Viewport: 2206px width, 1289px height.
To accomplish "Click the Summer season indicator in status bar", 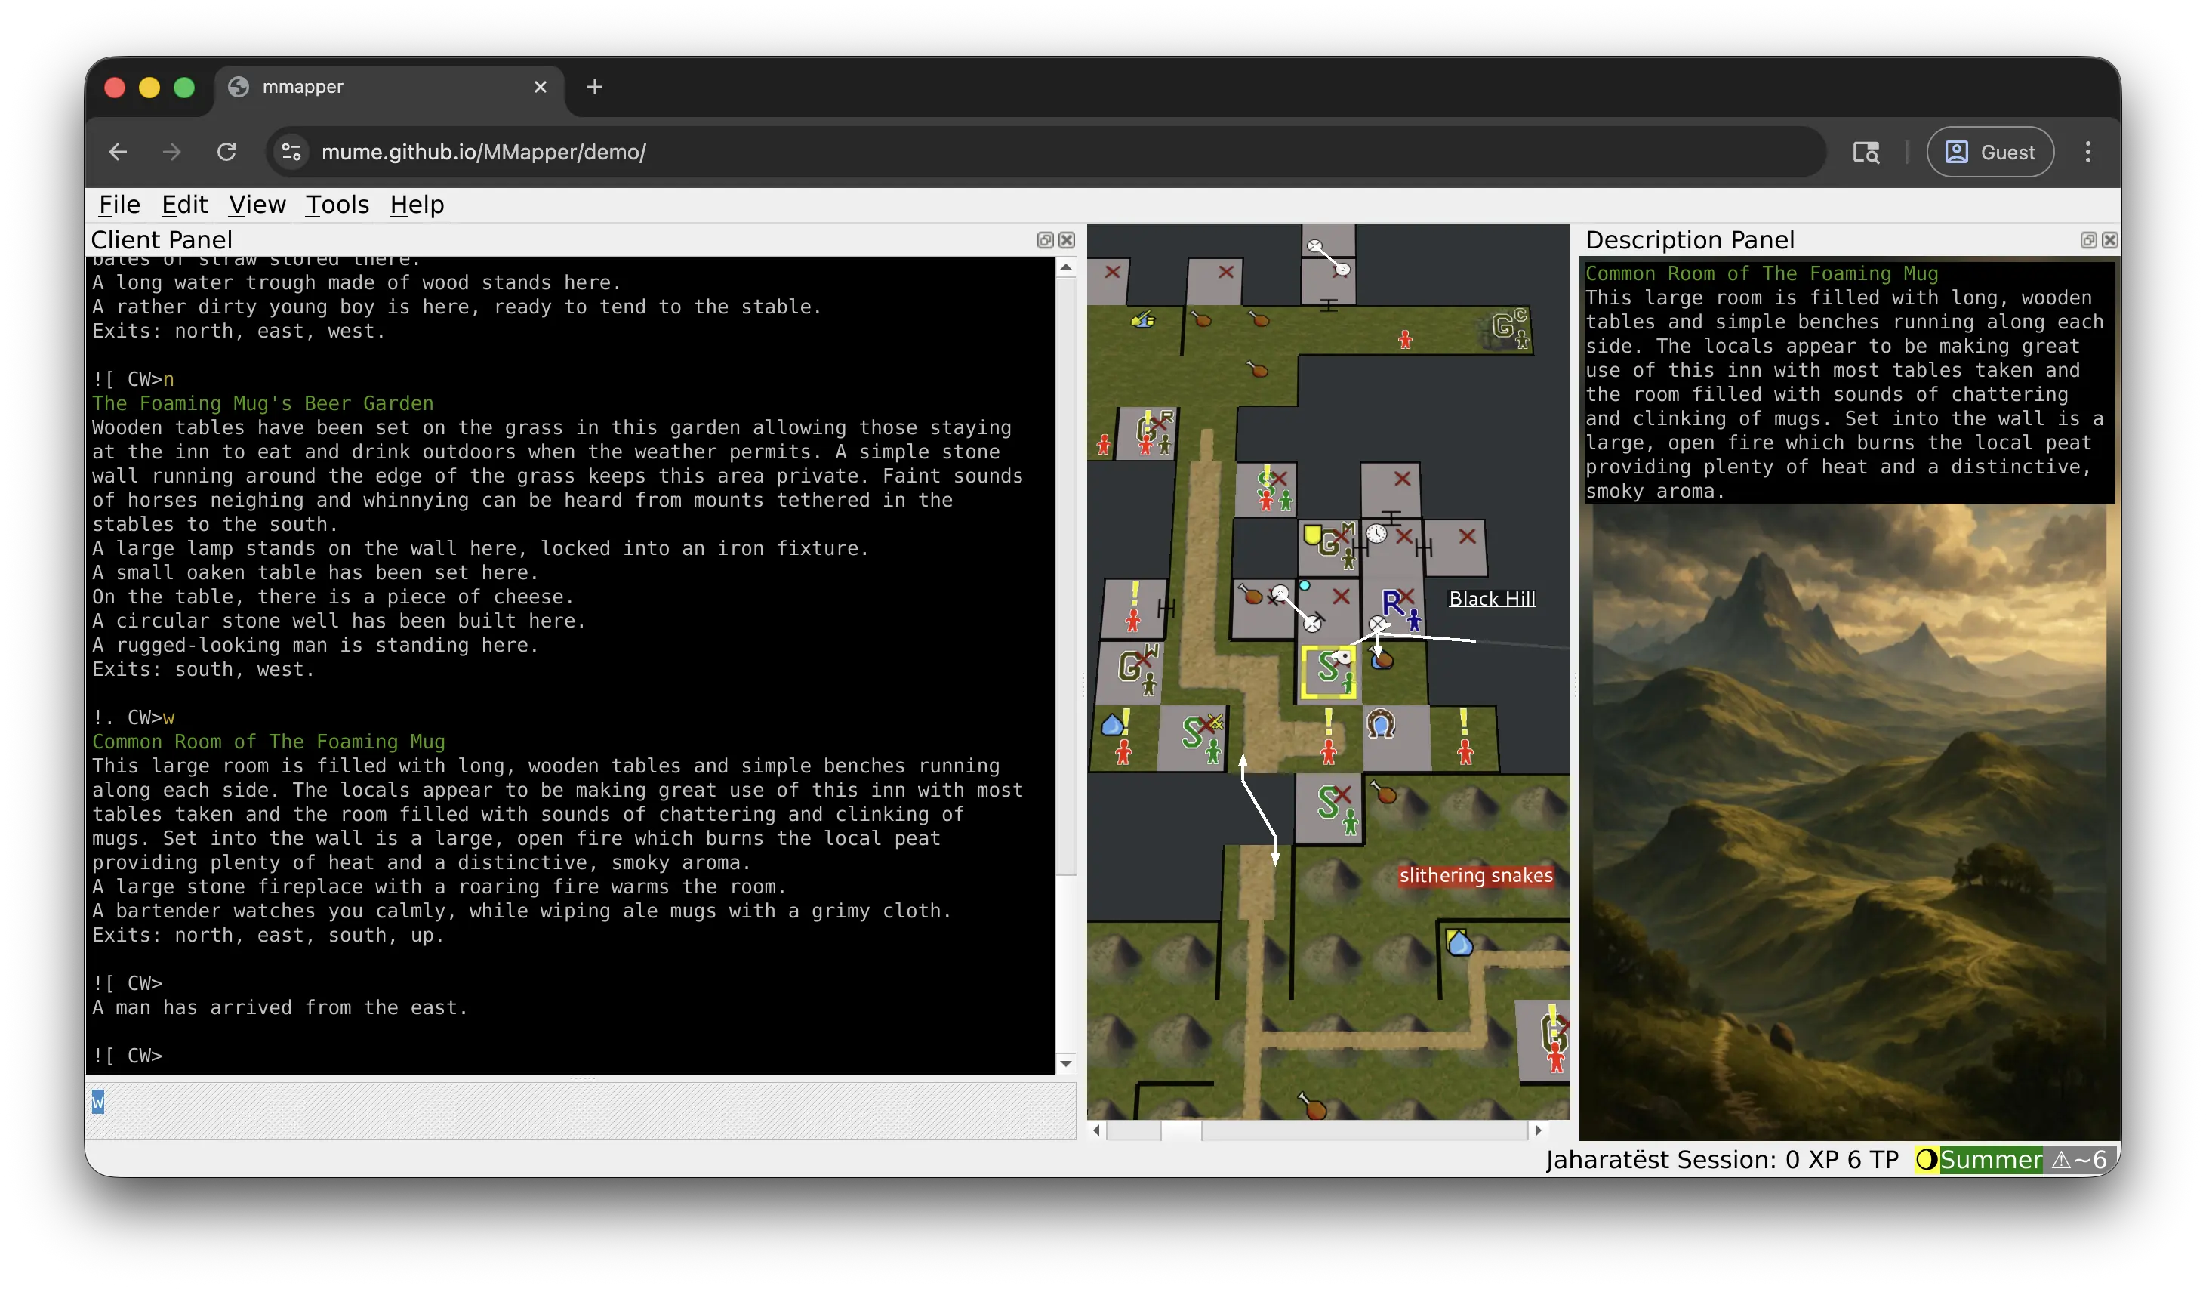I will coord(1991,1159).
